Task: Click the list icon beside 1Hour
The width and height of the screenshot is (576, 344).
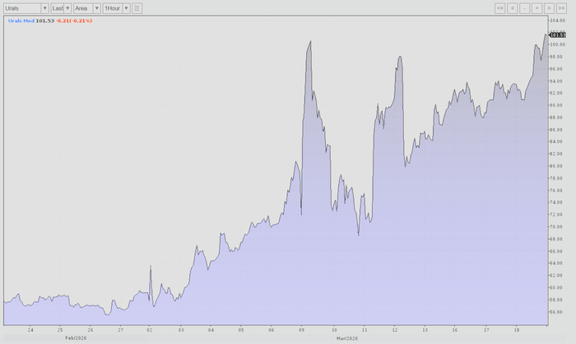Action: tap(137, 8)
